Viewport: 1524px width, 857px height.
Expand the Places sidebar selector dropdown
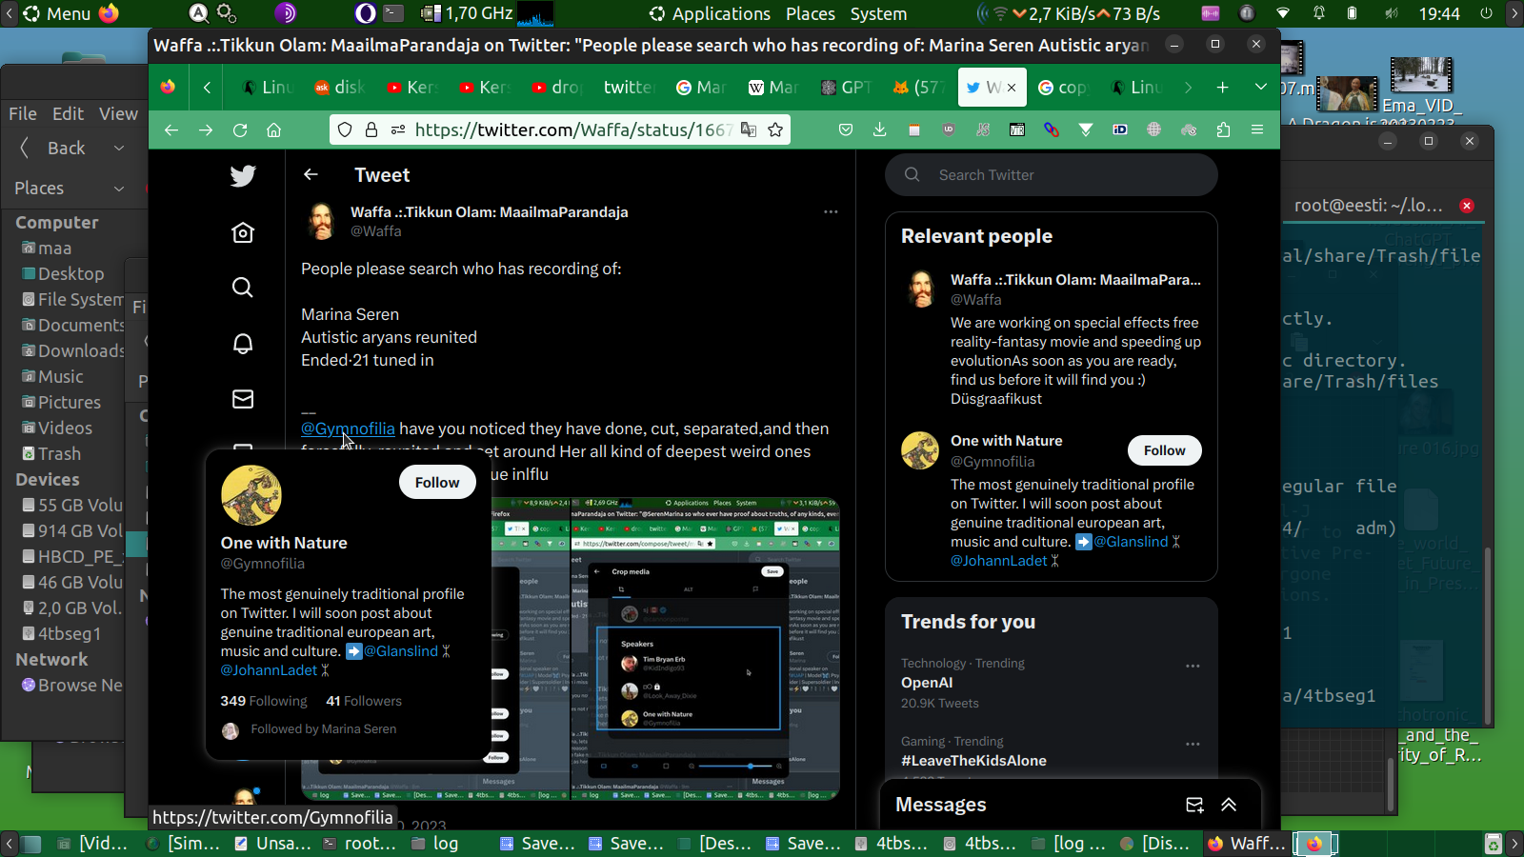(x=119, y=189)
